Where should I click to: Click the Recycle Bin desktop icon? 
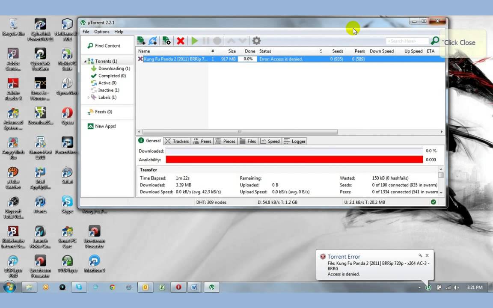tap(13, 28)
